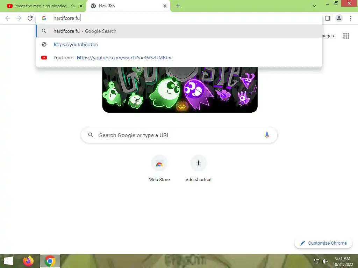The image size is (358, 268).
Task: Switch to the 'meet the medic reuploaded' tab
Action: click(43, 6)
